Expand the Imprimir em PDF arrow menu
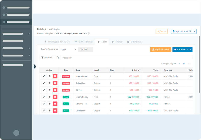Screen dimensions: 201x140 tap(195, 31)
